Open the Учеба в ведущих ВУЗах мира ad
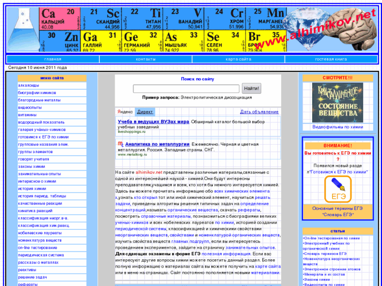This screenshot has height=286, width=382. click(153, 121)
